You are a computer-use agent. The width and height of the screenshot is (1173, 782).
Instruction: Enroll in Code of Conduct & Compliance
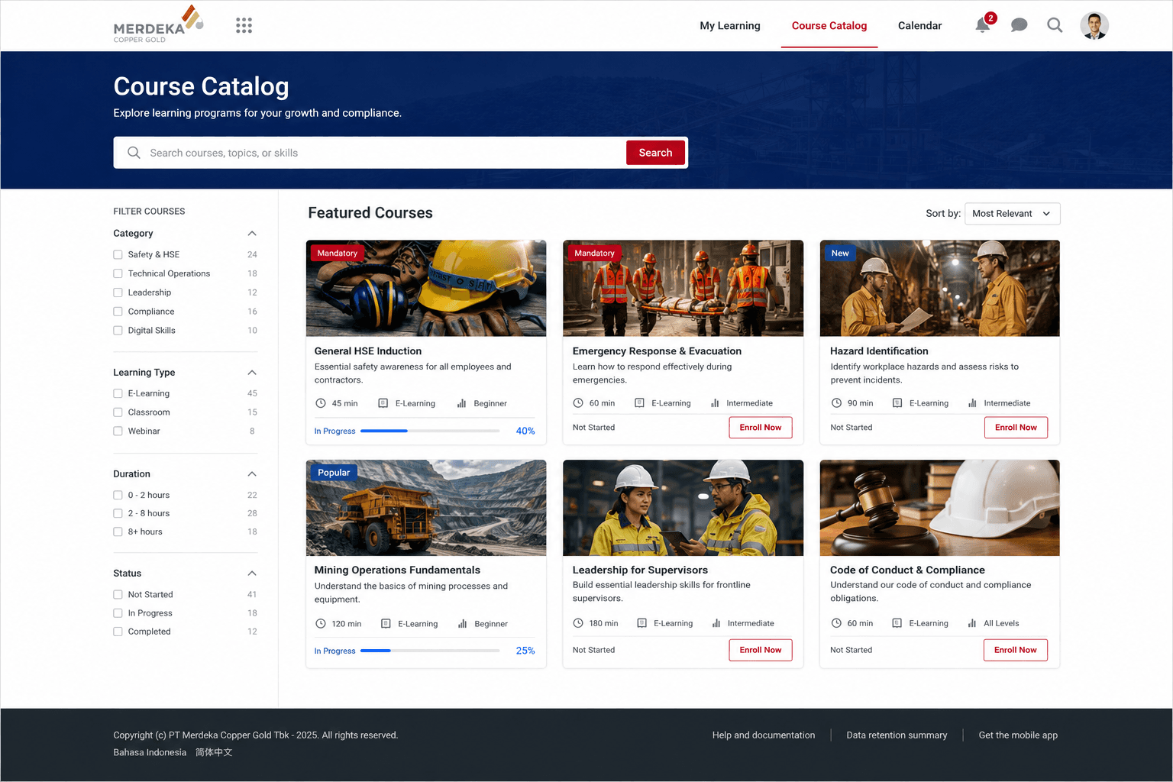[1016, 650]
